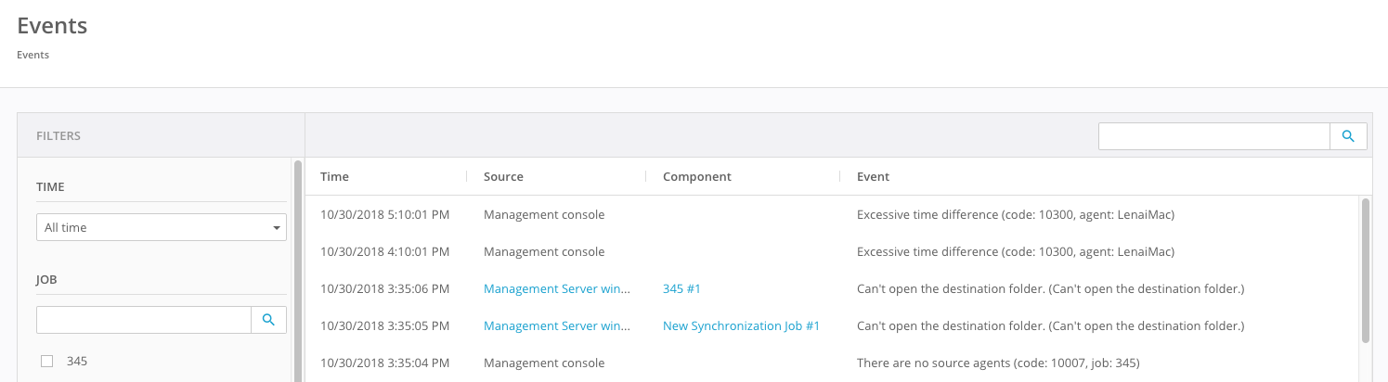Toggle the 345 job checkbox
This screenshot has width=1388, height=382.
[x=47, y=362]
